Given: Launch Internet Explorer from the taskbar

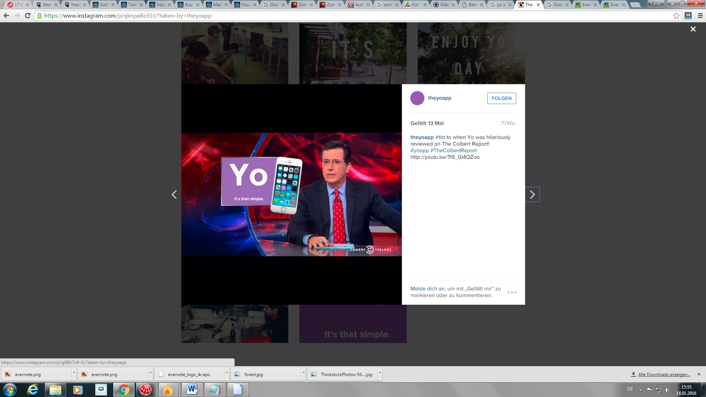Looking at the screenshot, I should [33, 390].
